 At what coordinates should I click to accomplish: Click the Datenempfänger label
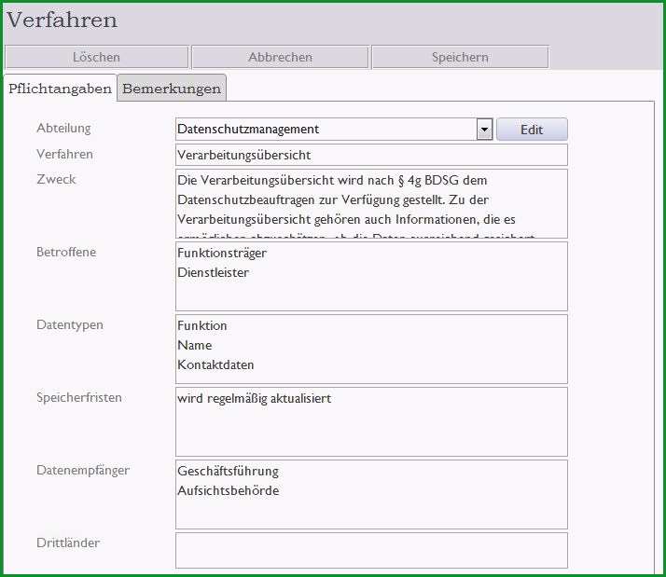(x=83, y=471)
